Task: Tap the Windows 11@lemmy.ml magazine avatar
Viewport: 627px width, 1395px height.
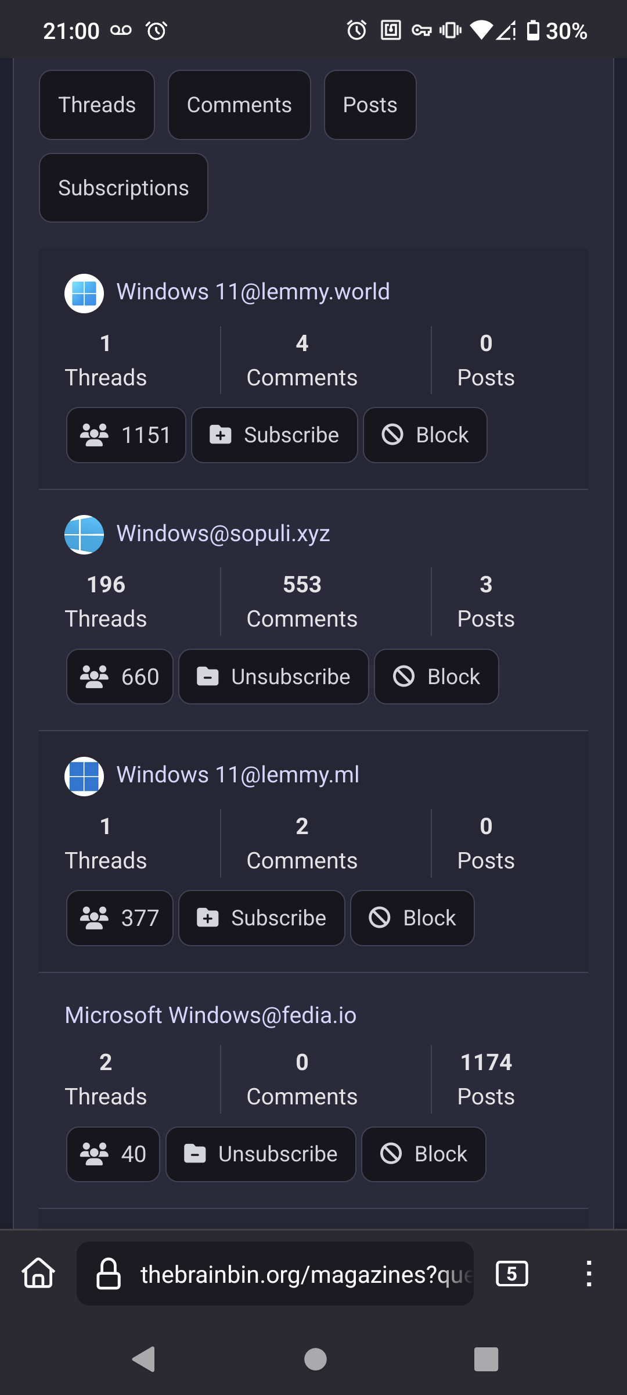Action: tap(84, 777)
